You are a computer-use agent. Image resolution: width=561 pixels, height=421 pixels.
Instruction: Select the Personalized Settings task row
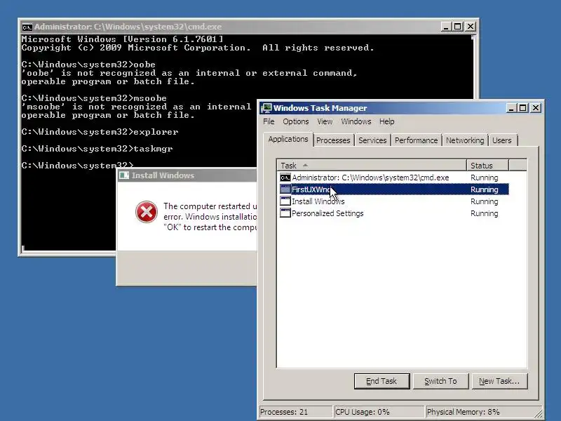tap(394, 213)
